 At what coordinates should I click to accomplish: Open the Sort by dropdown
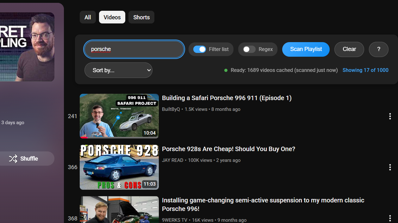(x=118, y=70)
